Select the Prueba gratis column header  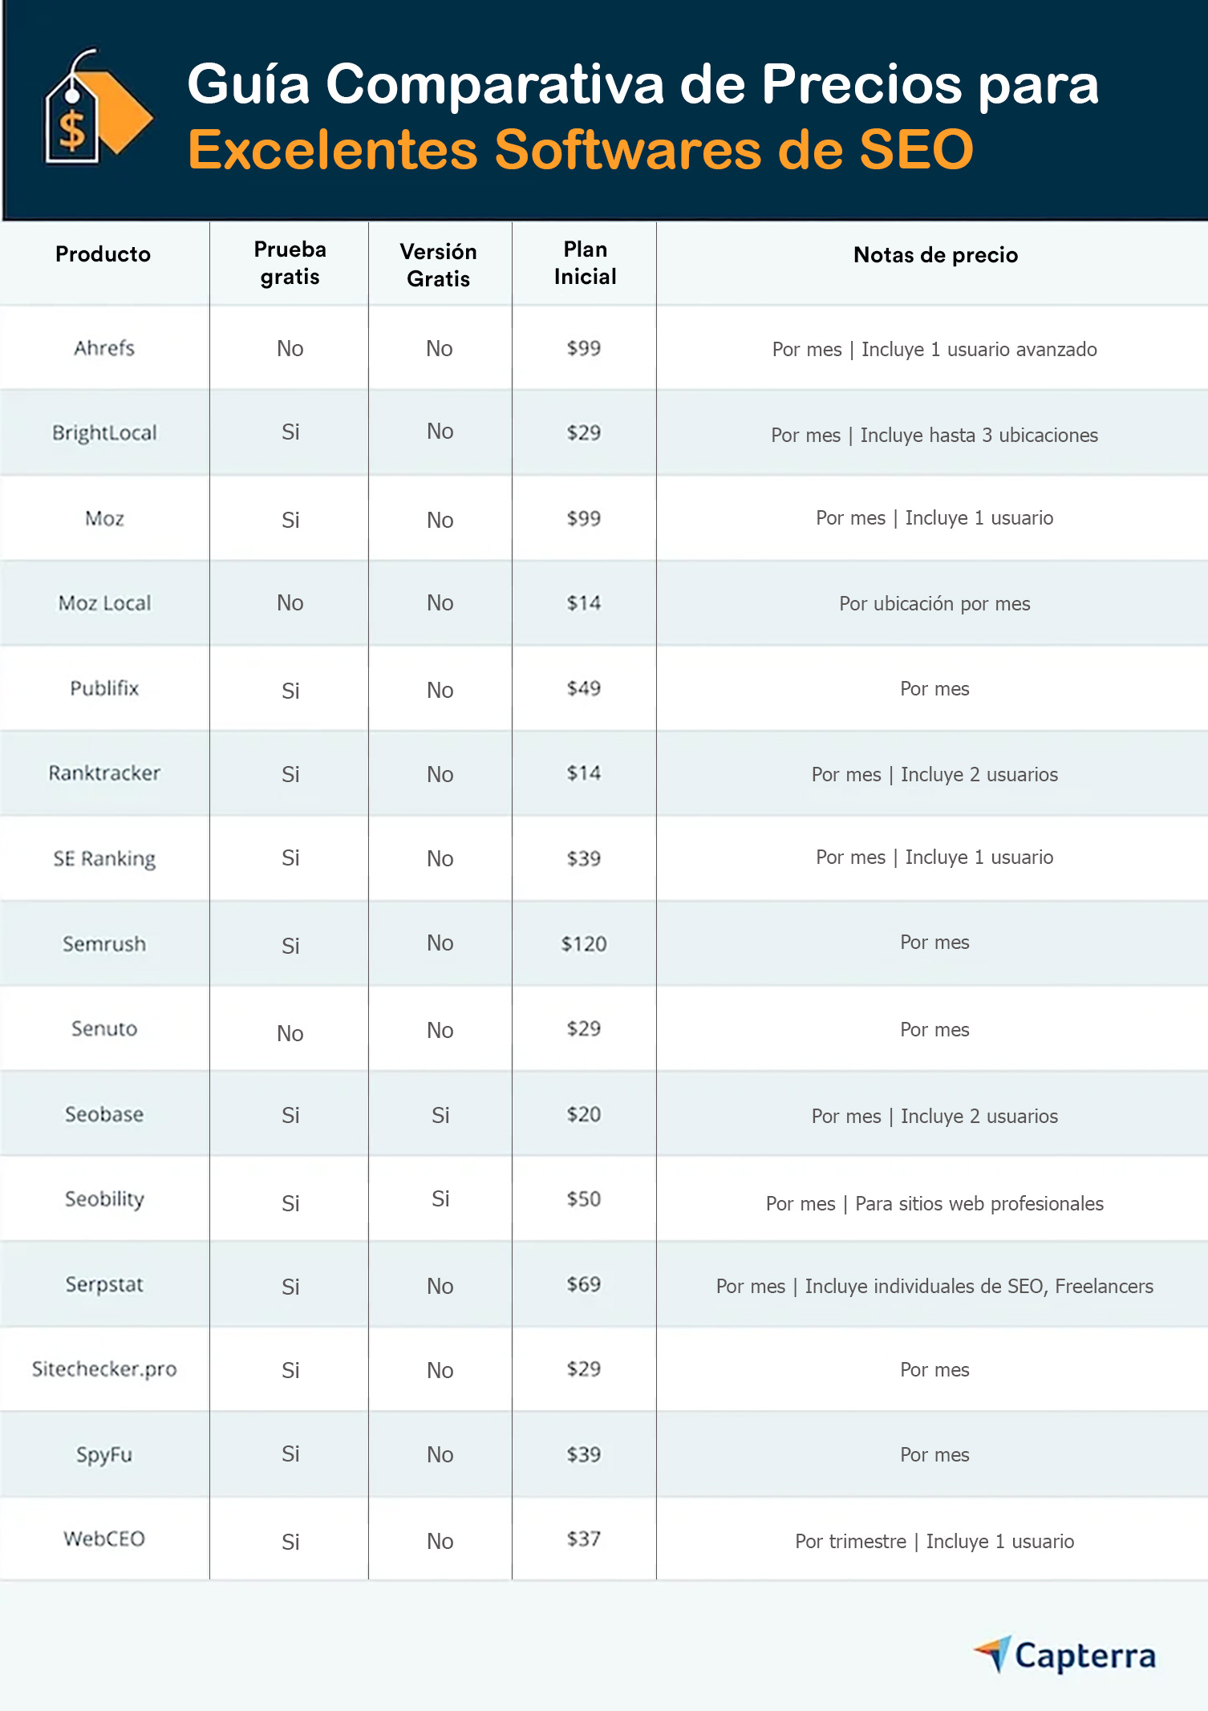[290, 263]
